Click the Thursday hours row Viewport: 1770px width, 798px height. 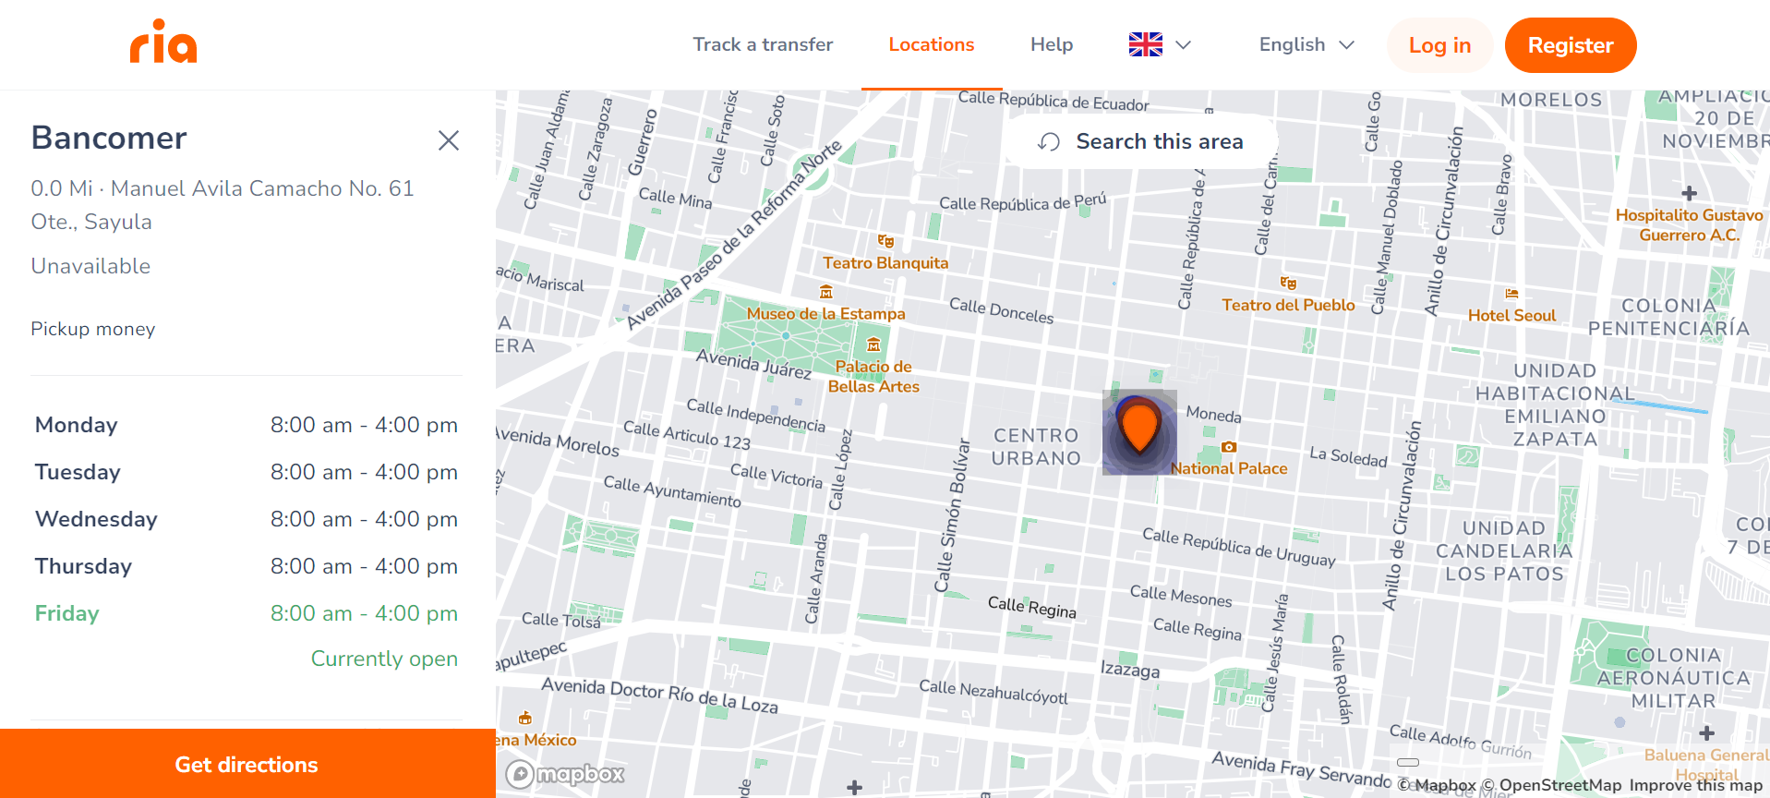247,566
